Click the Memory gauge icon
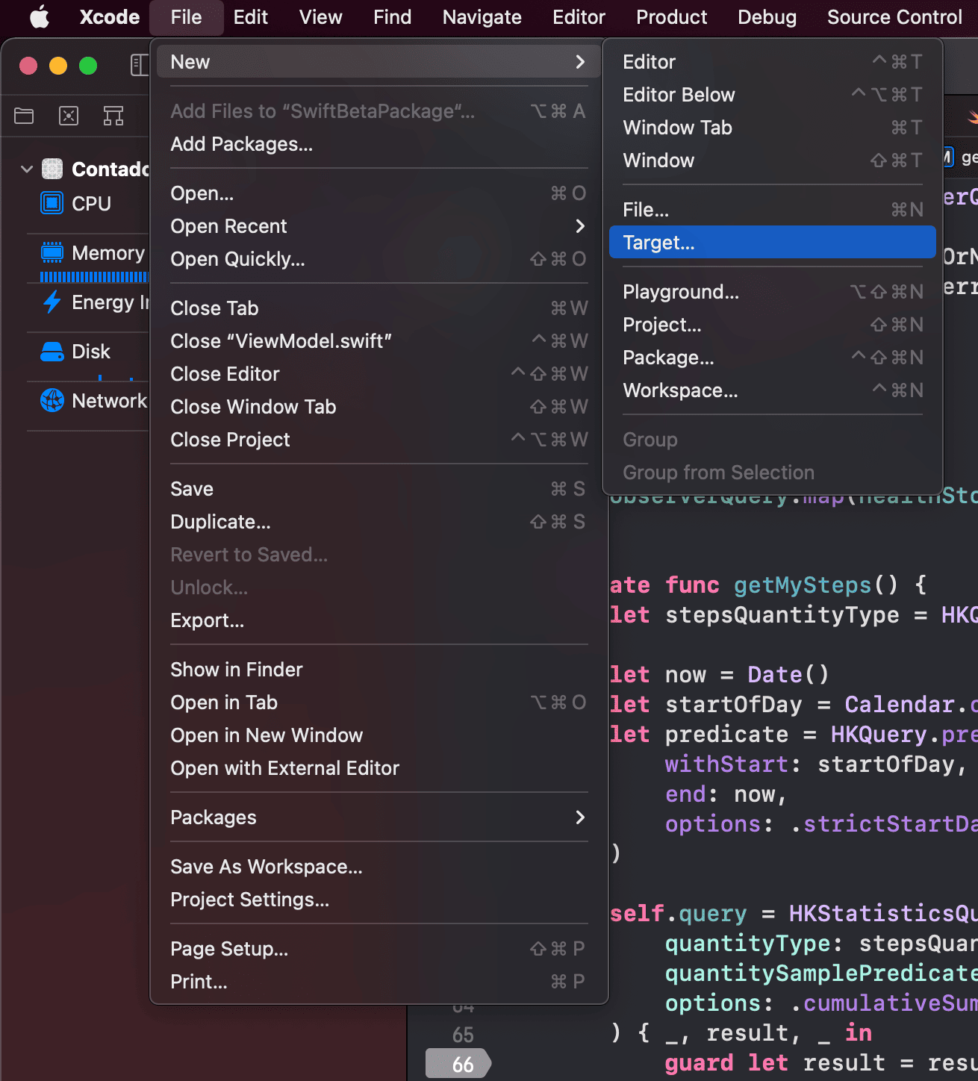The image size is (978, 1081). [52, 252]
